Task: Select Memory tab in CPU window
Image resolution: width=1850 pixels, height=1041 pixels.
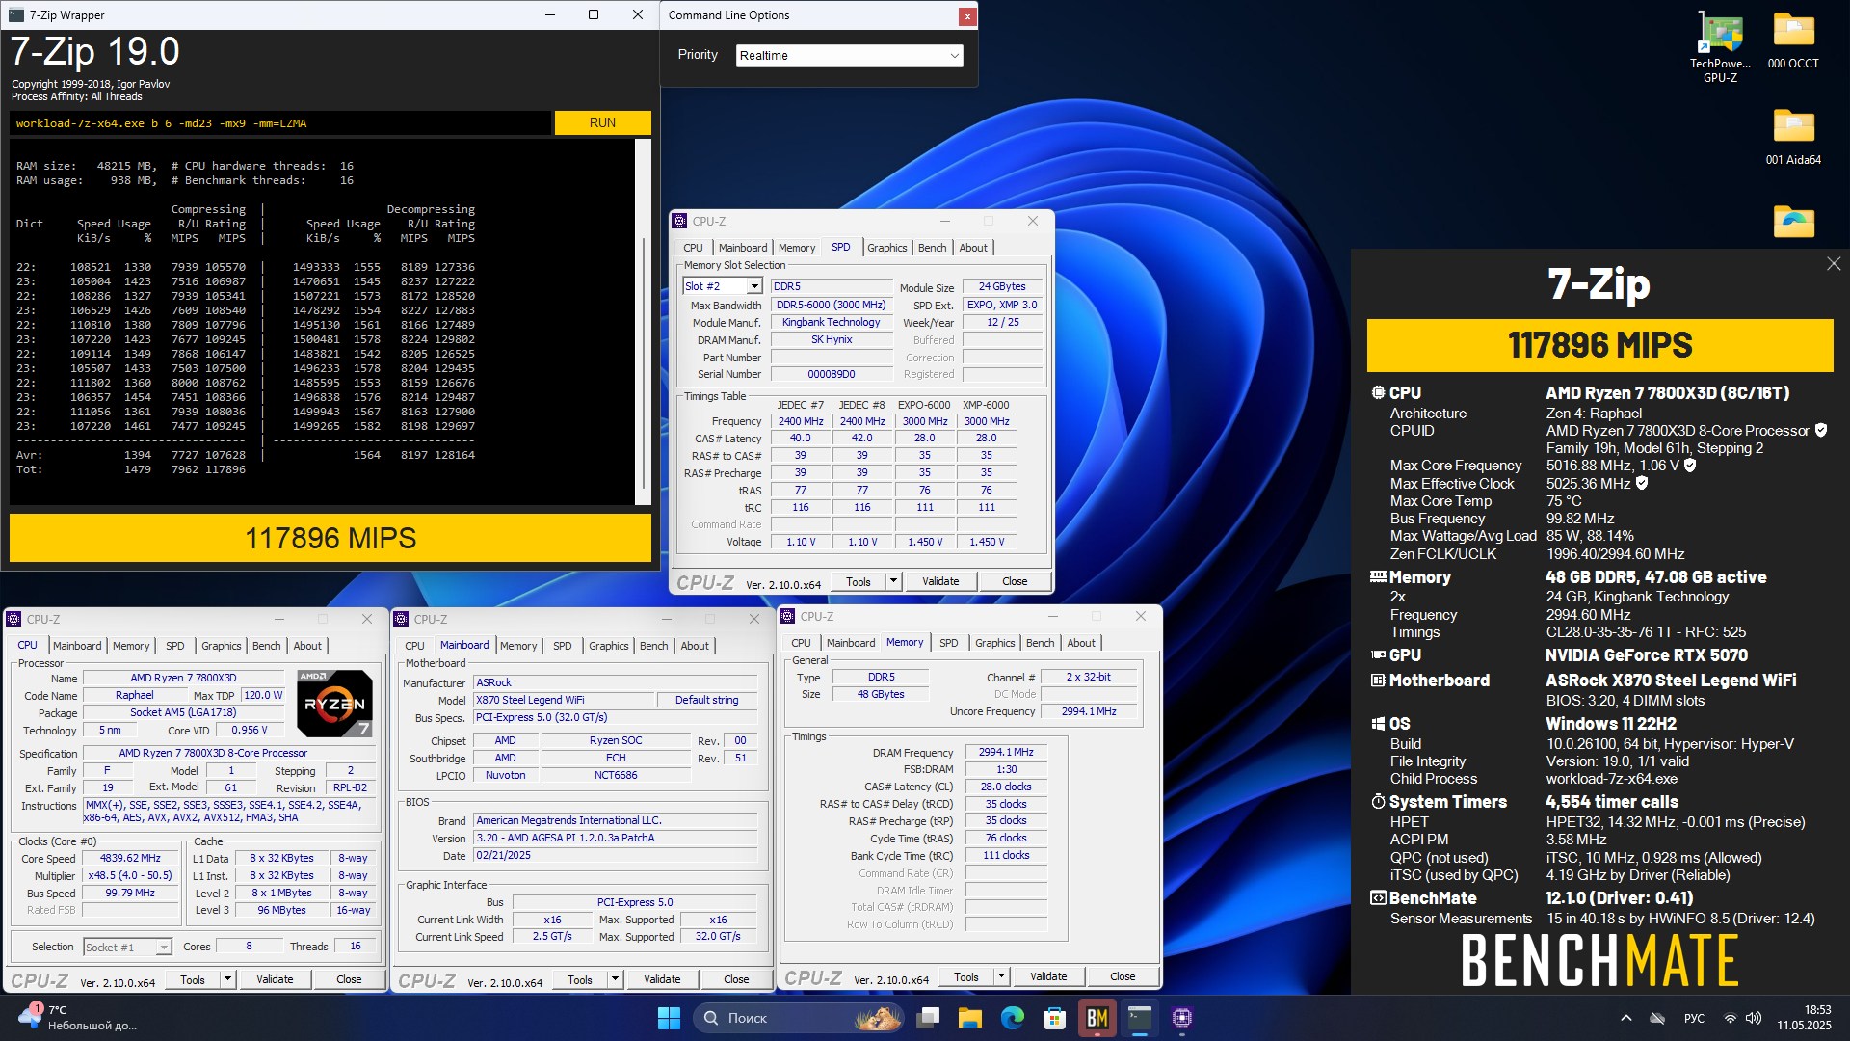Action: click(131, 646)
